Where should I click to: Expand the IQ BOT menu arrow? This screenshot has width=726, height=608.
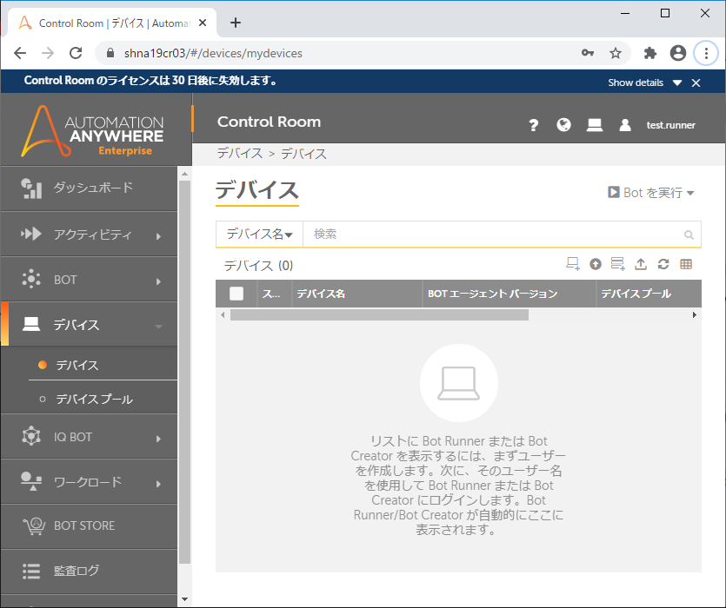(x=158, y=439)
